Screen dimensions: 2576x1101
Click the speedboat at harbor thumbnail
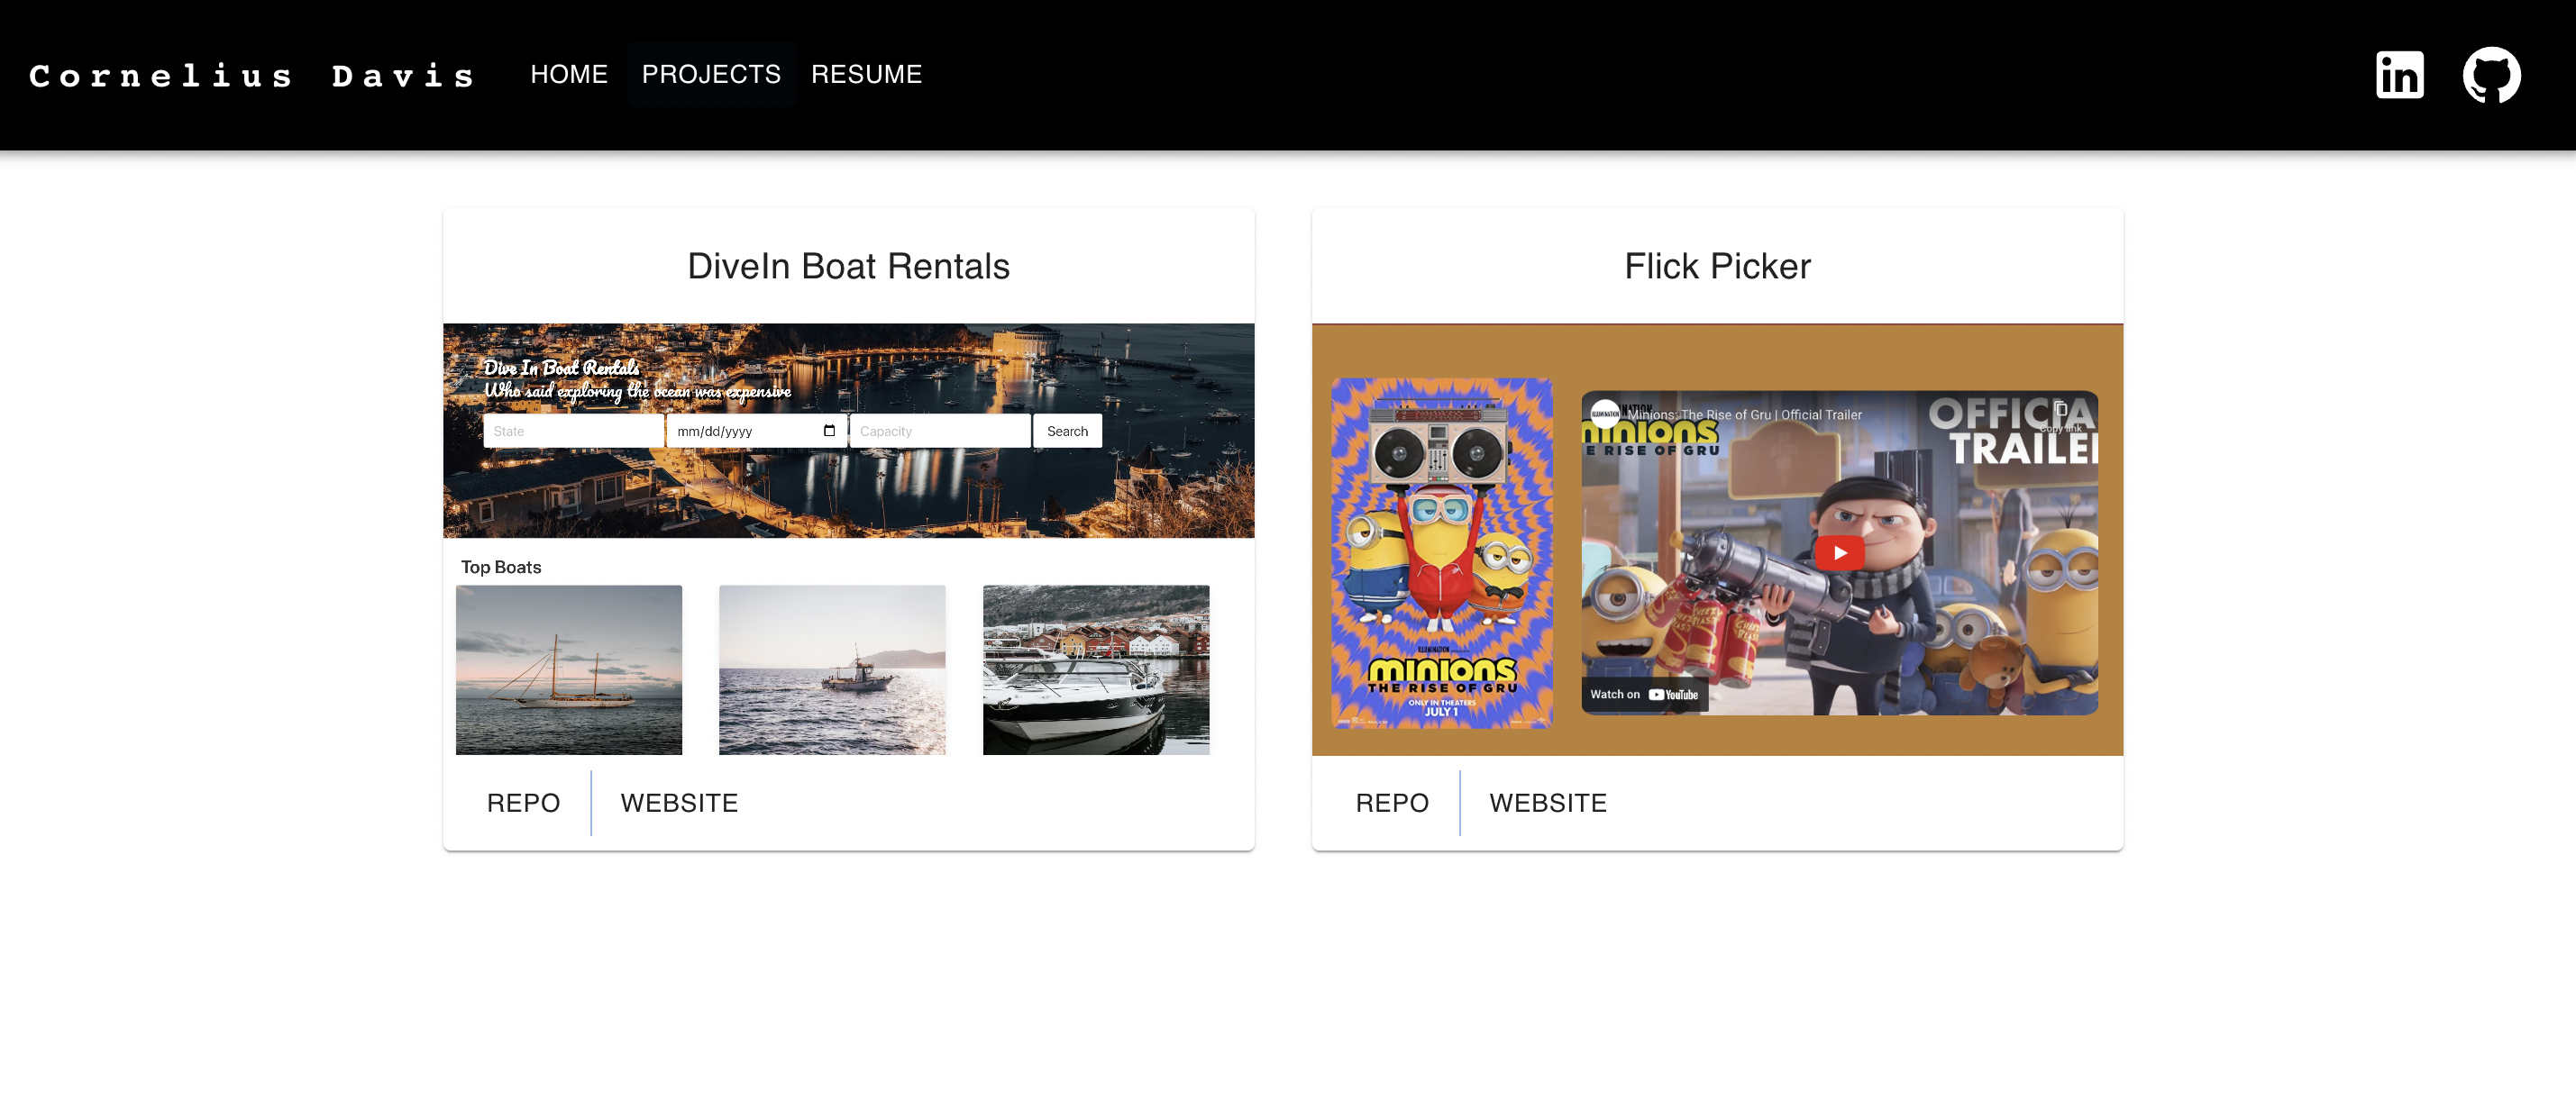[x=1096, y=670]
